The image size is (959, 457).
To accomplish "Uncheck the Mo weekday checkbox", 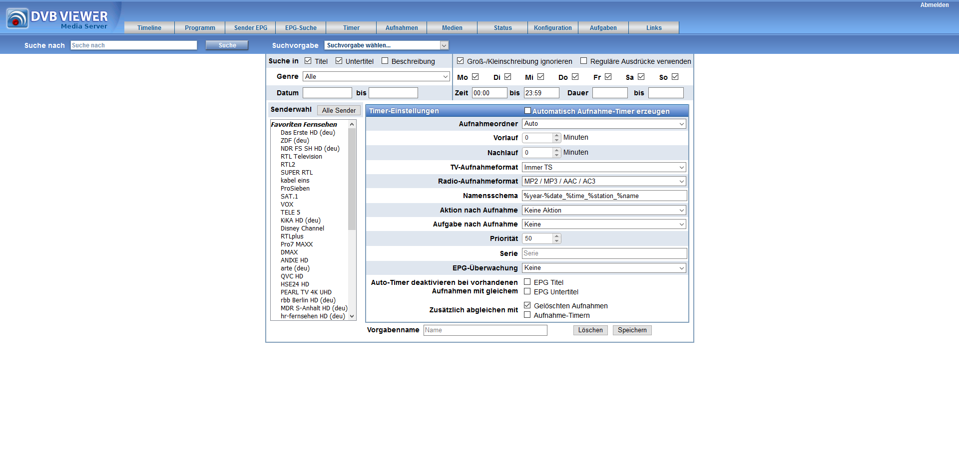I will pyautogui.click(x=476, y=77).
